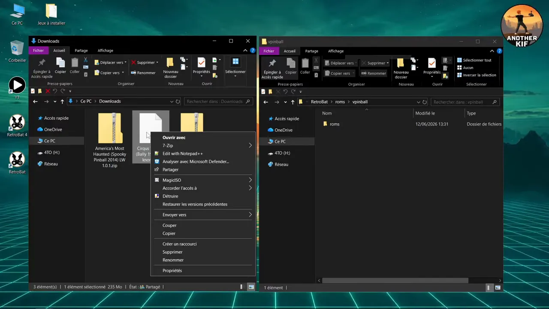The image size is (549, 309).
Task: Refresh the vpinball folder view
Action: pyautogui.click(x=425, y=102)
